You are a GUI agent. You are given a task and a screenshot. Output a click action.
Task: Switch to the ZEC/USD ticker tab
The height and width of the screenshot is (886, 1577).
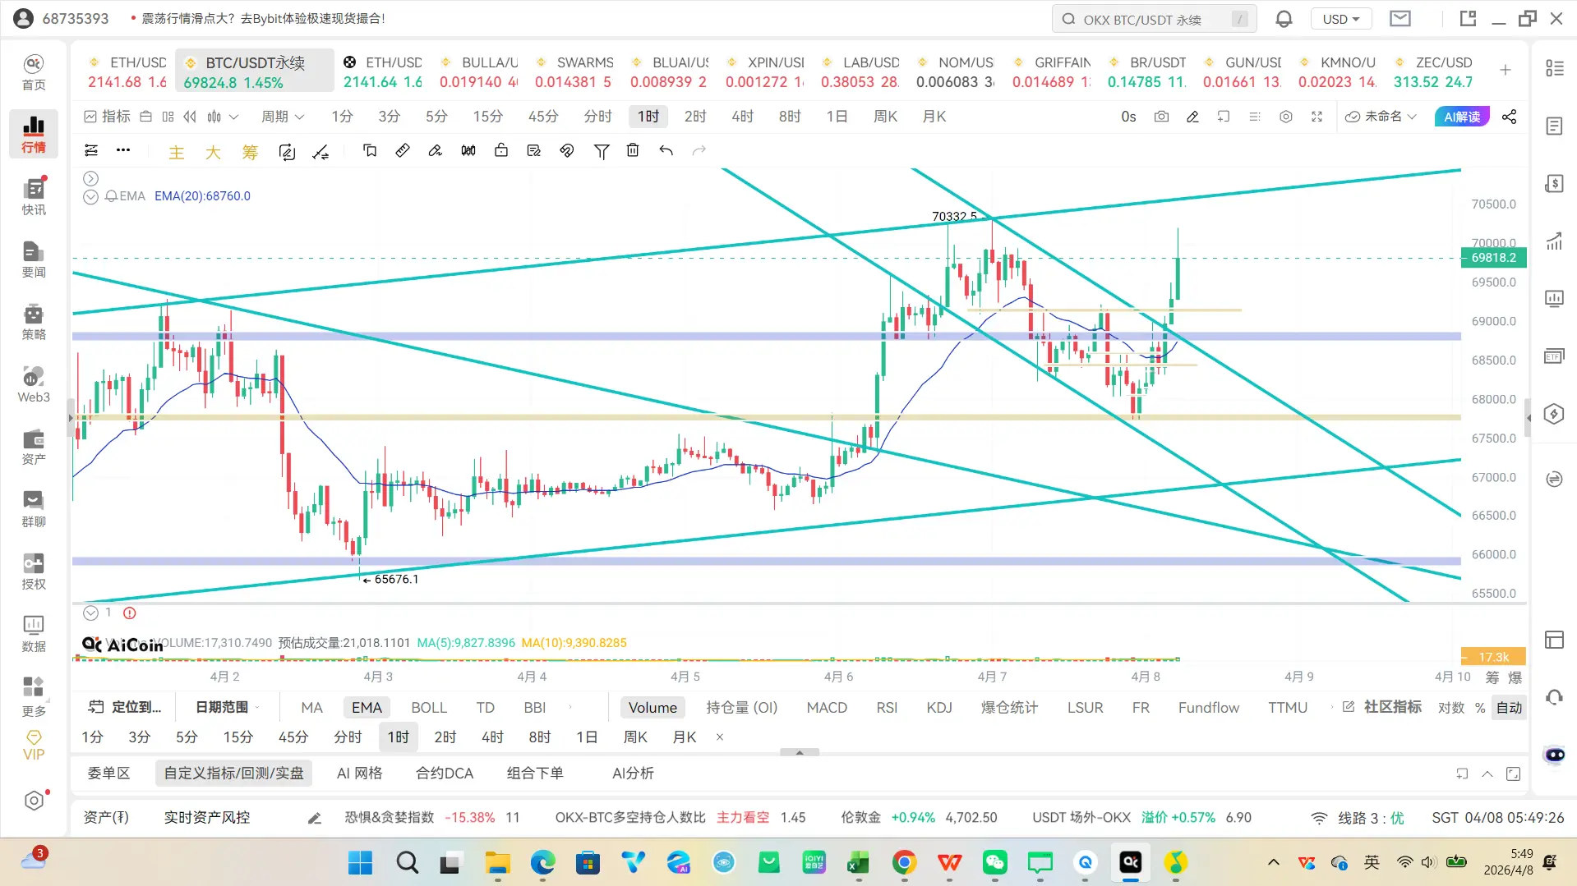[x=1432, y=72]
